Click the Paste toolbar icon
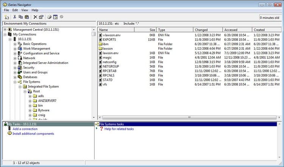The image size is (284, 167). 27,17
